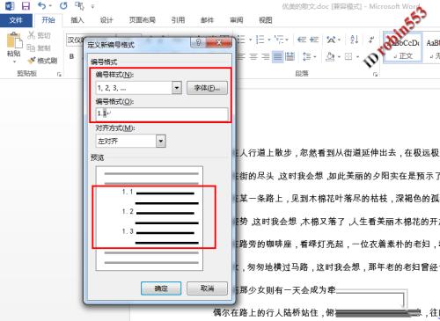
Task: Click the 字体(F)... button
Action: pyautogui.click(x=207, y=88)
